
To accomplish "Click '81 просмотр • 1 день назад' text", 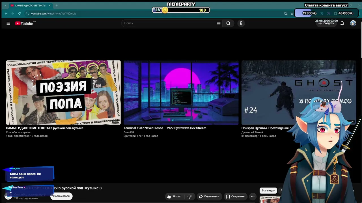I will coord(259,136).
